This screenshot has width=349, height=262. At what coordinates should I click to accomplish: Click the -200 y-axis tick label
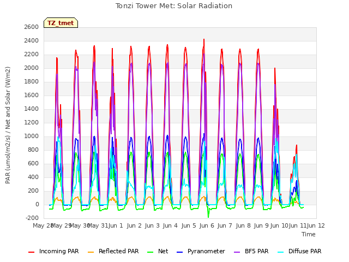pyautogui.click(x=33, y=218)
